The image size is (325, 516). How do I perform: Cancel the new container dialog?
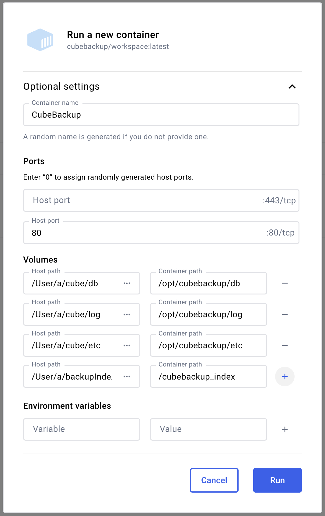(x=214, y=480)
